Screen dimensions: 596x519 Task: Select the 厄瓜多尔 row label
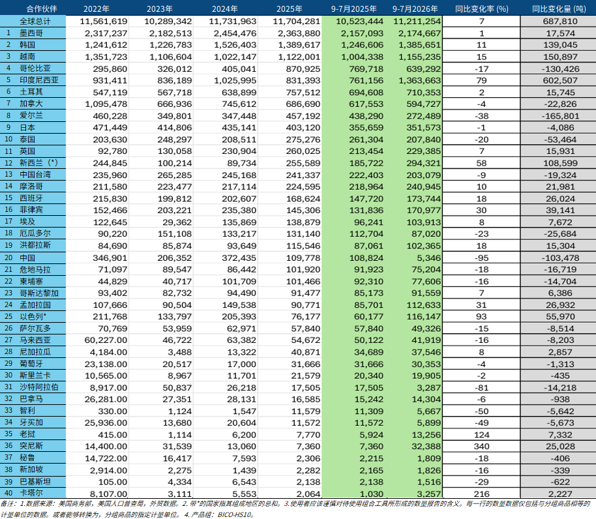coord(35,233)
